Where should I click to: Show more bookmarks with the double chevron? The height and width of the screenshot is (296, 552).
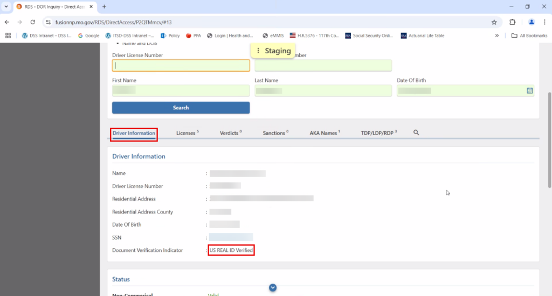point(496,36)
